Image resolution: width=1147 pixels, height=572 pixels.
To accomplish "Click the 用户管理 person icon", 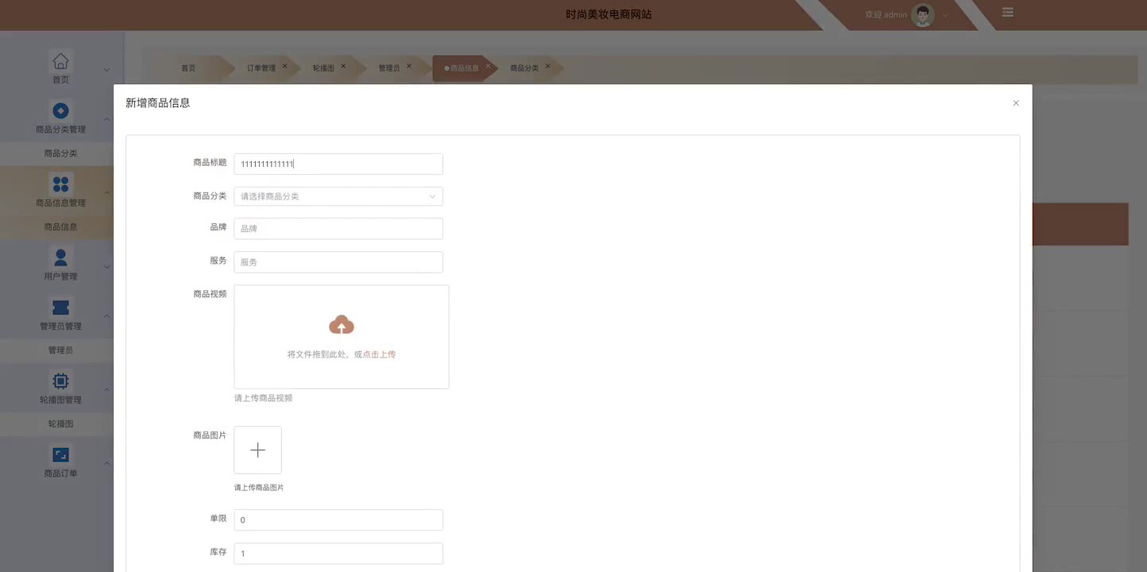I will coord(60,257).
